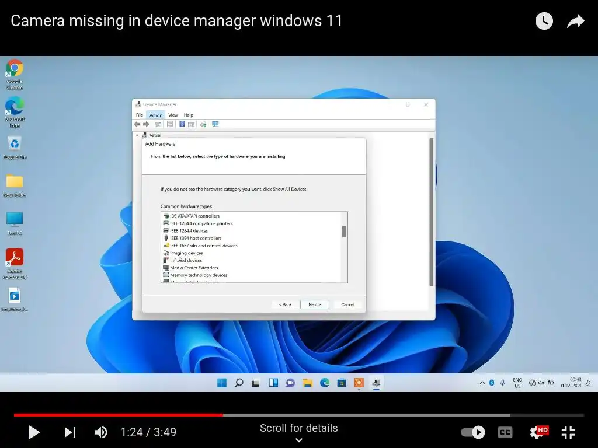Click the monitor toolbar icon in Device Manager

[215, 124]
